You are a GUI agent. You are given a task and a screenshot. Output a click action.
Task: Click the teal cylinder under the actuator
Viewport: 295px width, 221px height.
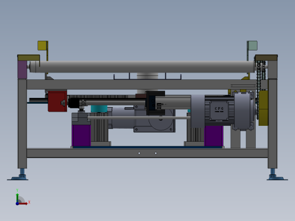point(99,109)
